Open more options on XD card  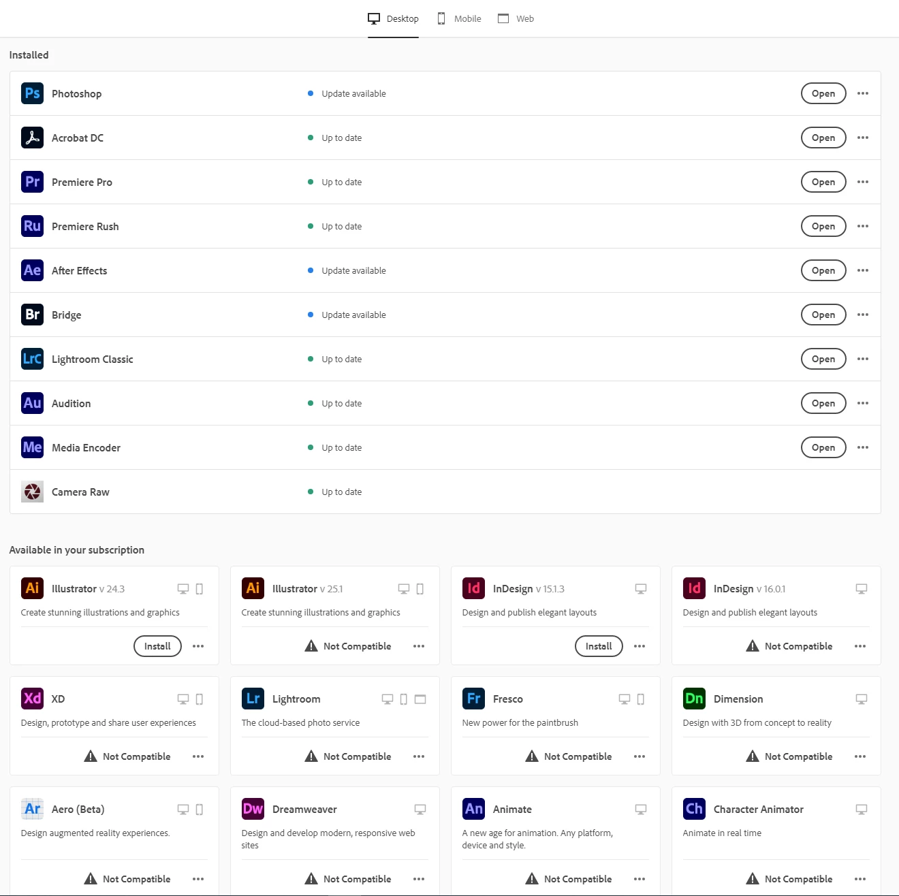(198, 756)
